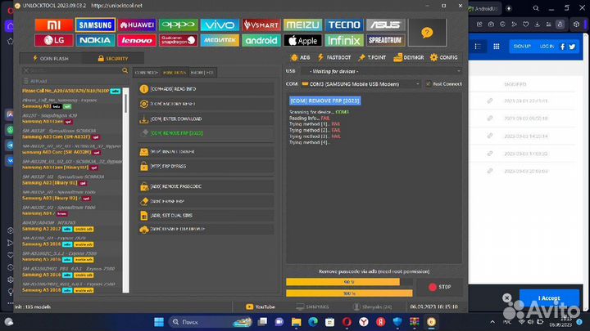Run [ADB] REMOVE PASSCODE
The height and width of the screenshot is (331, 590).
pos(206,186)
